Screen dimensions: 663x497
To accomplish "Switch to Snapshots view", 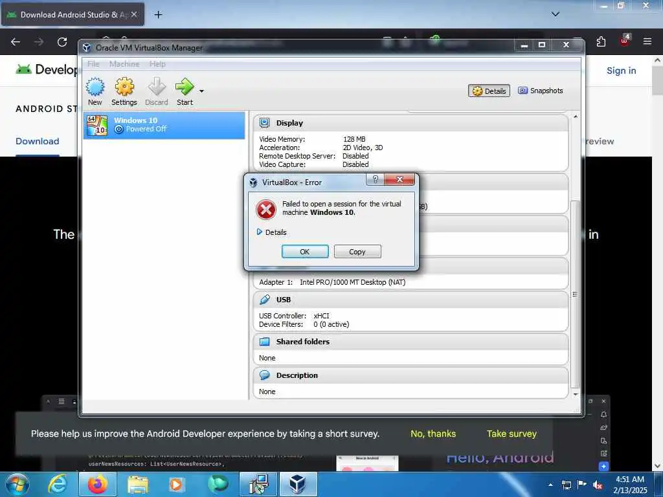I will (541, 91).
